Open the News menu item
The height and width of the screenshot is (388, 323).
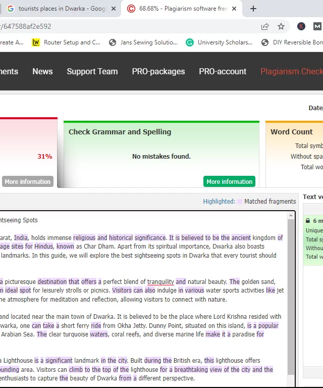42,71
